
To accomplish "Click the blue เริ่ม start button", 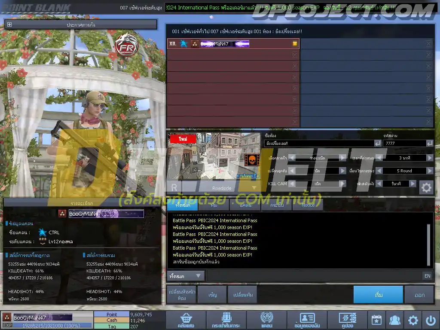I will point(378,295).
